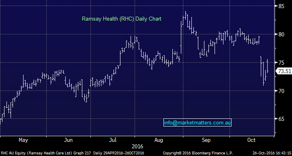This screenshot has width=292, height=156.
Task: Click the Oct month label
Action: (x=251, y=140)
